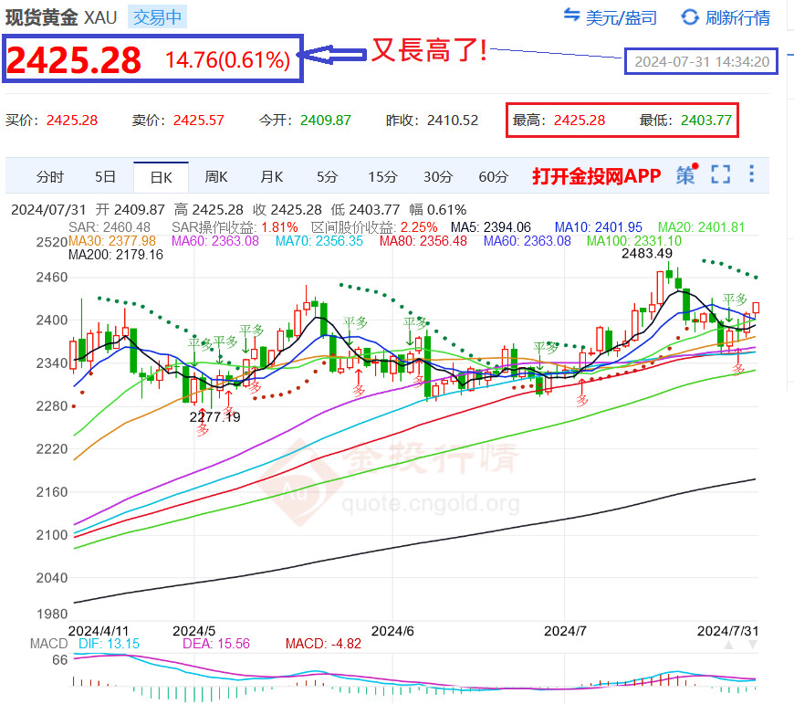Select the 日K daily candlestick tab
Screen dimensions: 794x704
point(161,177)
